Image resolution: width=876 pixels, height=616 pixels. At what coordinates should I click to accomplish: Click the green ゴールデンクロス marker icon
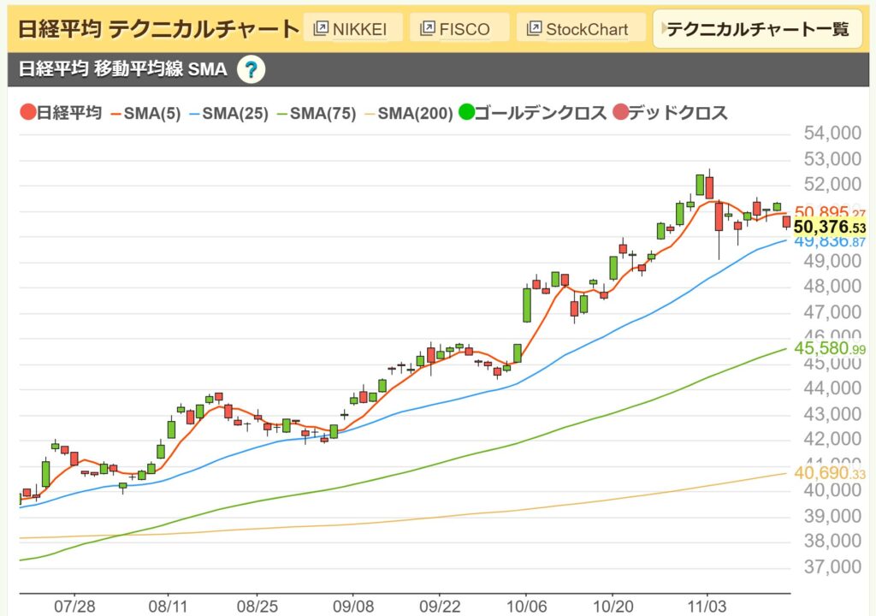pyautogui.click(x=468, y=112)
